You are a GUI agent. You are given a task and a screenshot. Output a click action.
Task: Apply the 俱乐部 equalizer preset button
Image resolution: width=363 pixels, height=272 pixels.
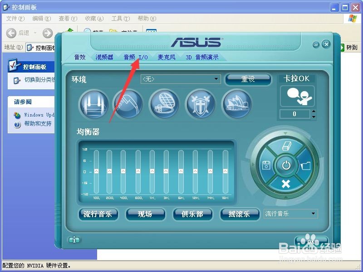[x=192, y=214]
